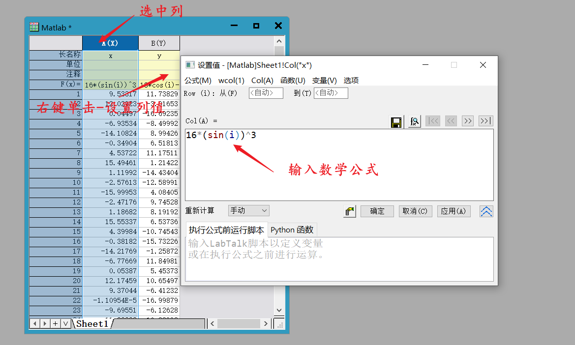This screenshot has width=575, height=345.
Task: Select the Sheet1 worksheet tab
Action: tap(92, 324)
